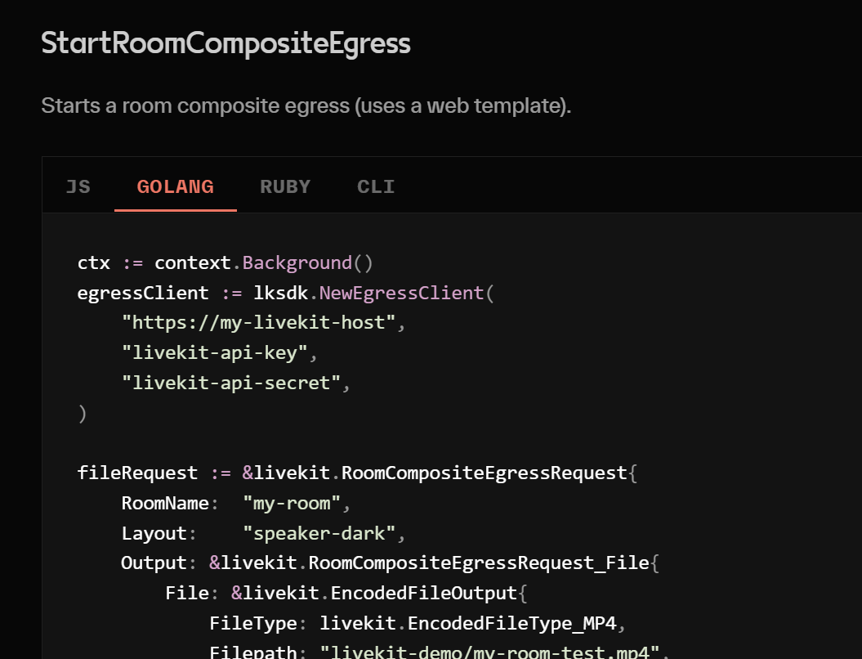Click the context.Background call in code
862x659 pixels.
297,262
